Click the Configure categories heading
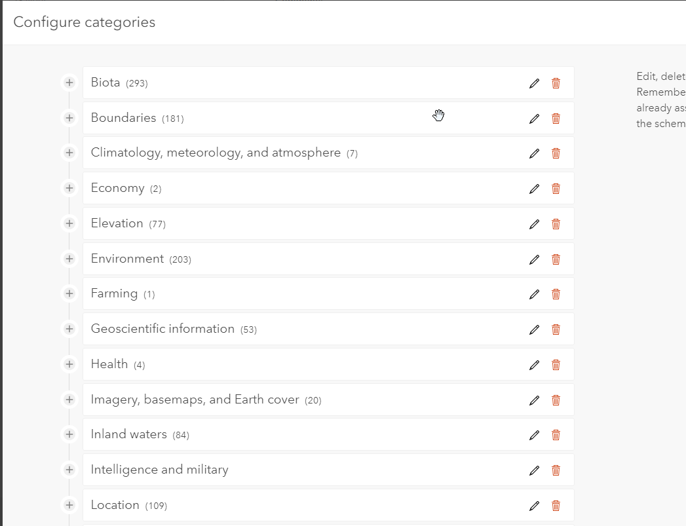Image resolution: width=686 pixels, height=526 pixels. pyautogui.click(x=85, y=22)
